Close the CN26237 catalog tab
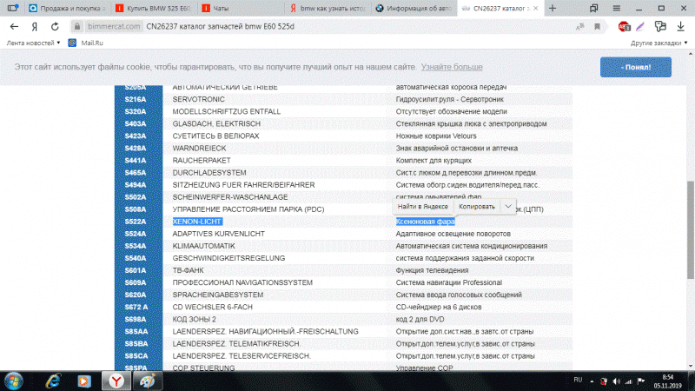 535,8
